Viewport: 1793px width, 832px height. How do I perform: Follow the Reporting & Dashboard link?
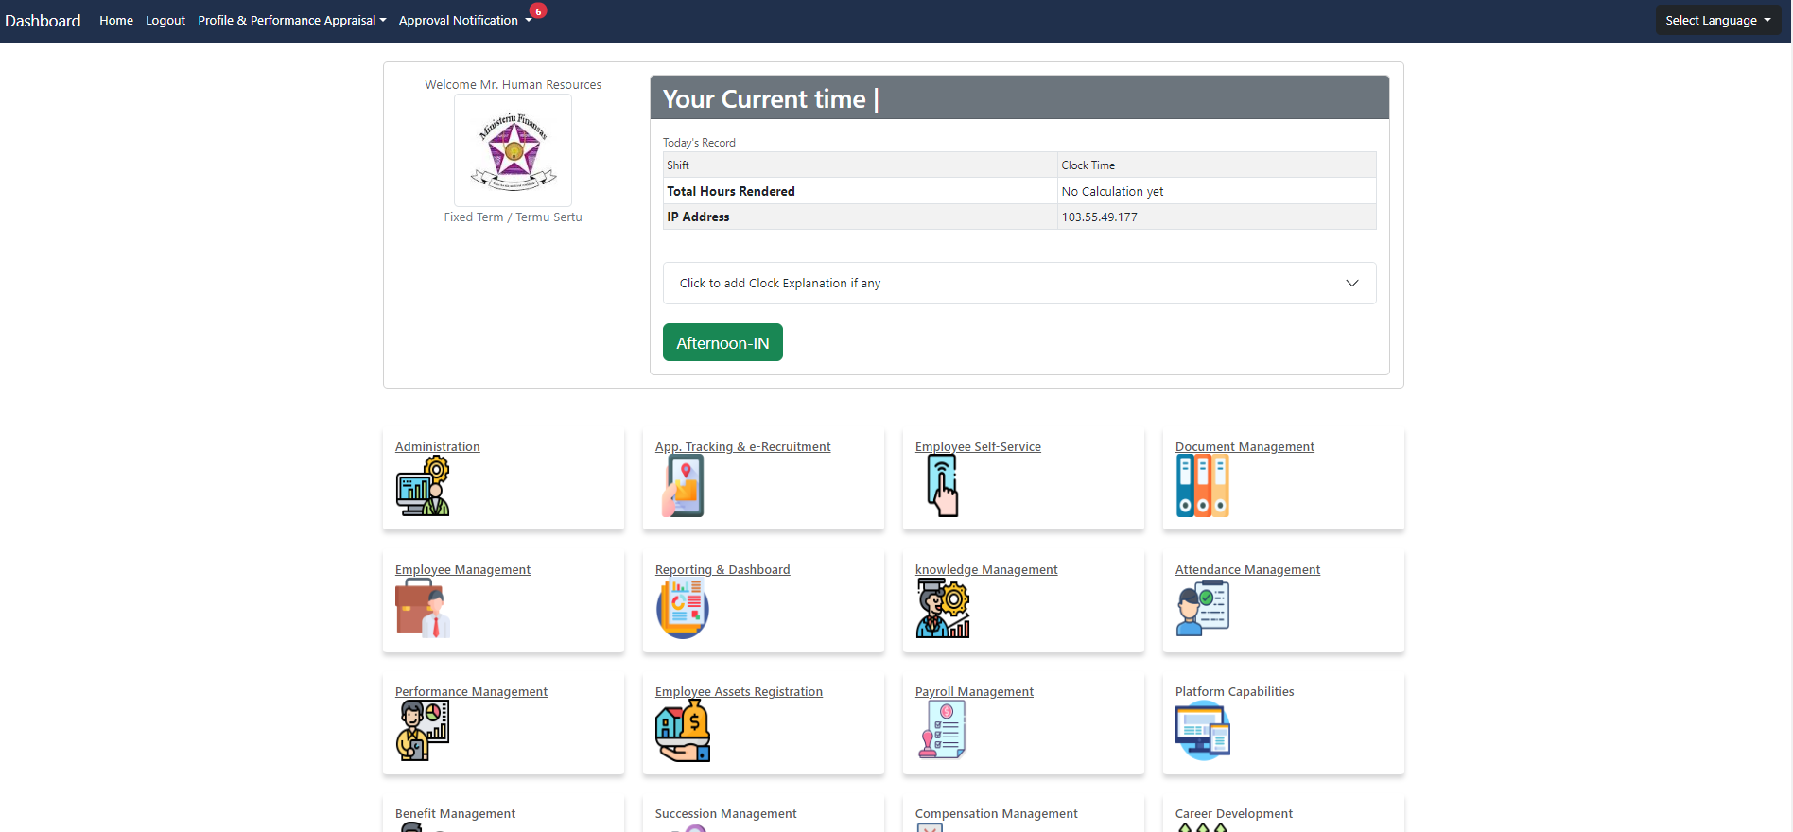722,569
